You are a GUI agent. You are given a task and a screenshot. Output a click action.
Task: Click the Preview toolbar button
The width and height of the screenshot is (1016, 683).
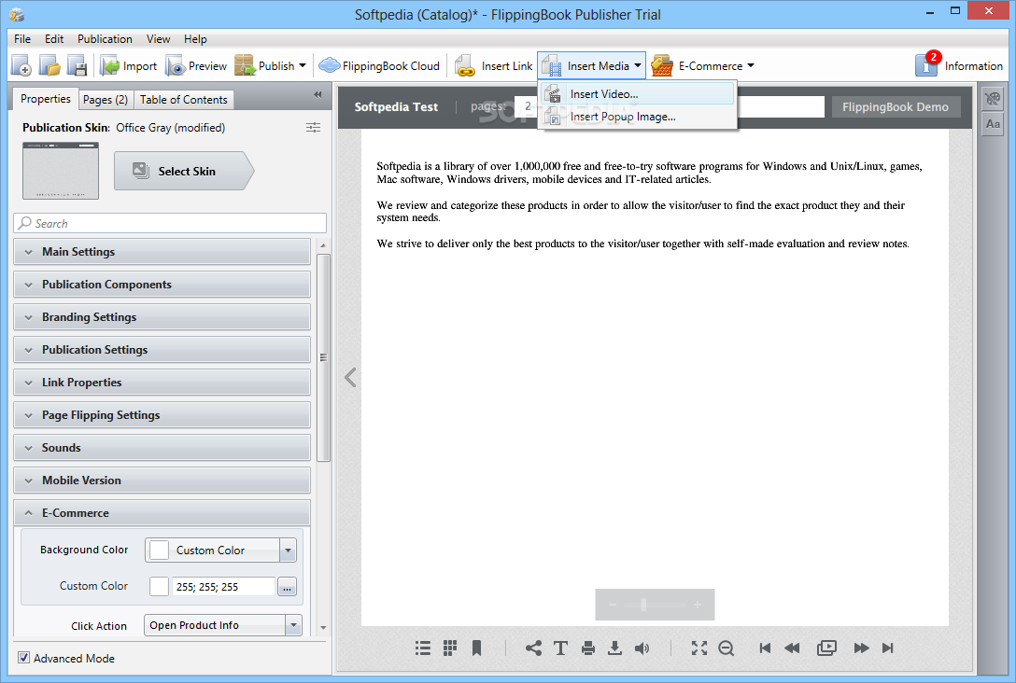196,66
